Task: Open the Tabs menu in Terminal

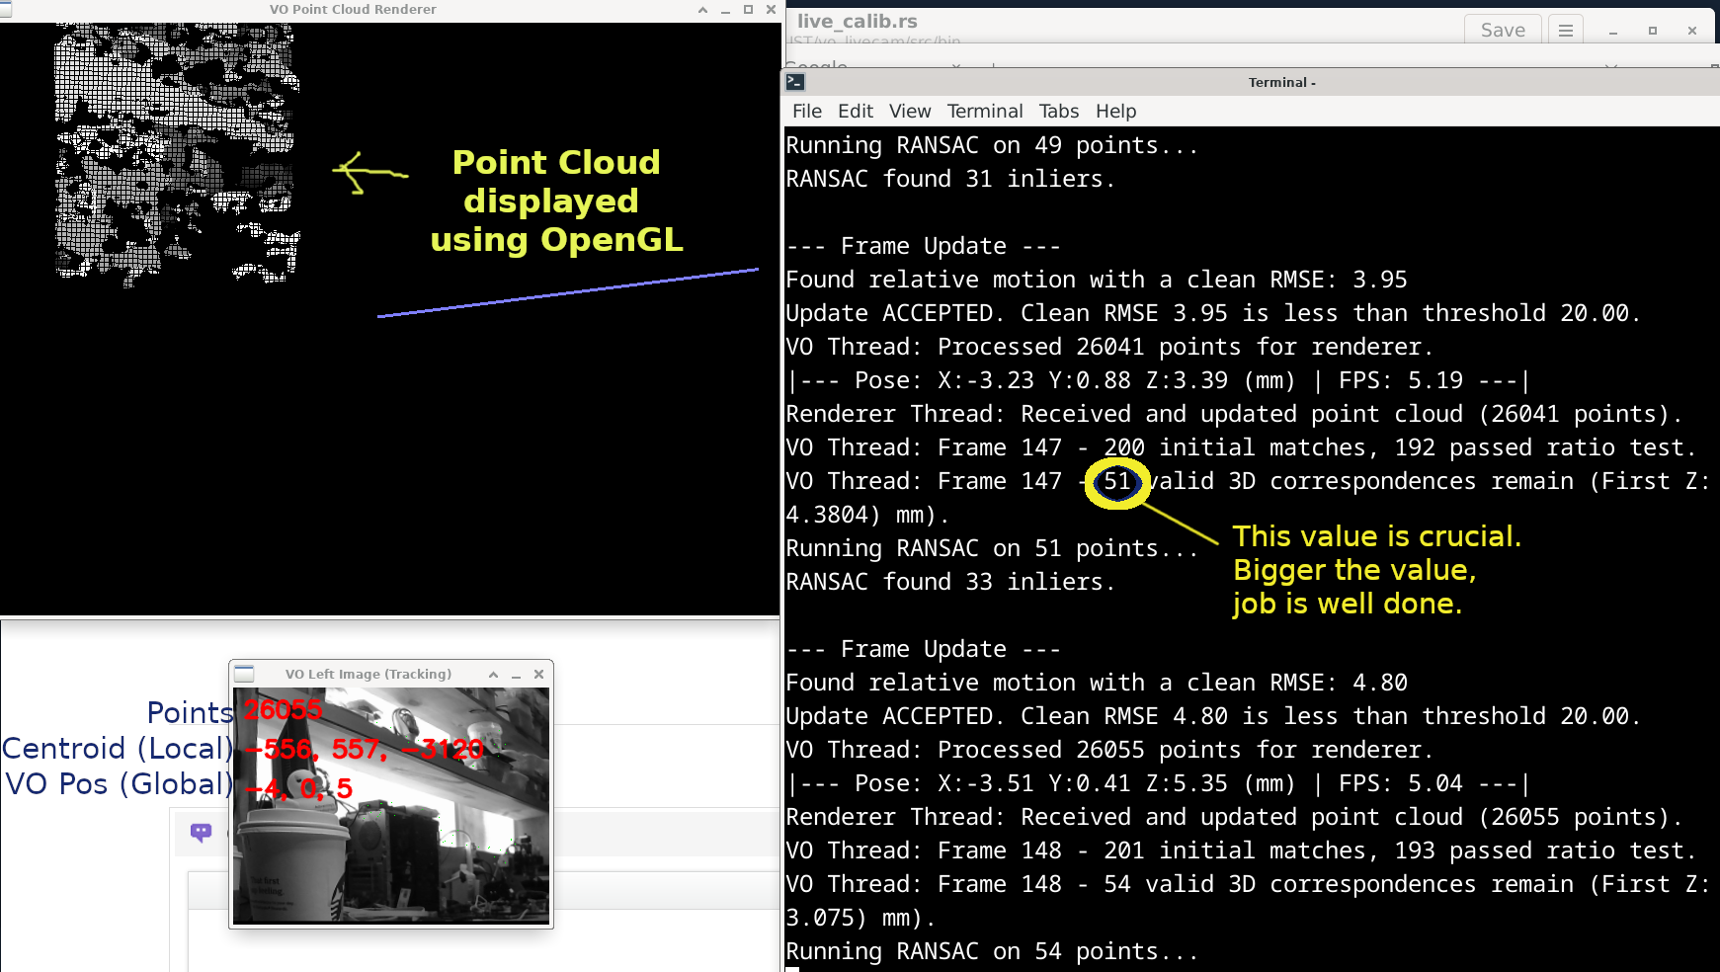Action: tap(1058, 112)
